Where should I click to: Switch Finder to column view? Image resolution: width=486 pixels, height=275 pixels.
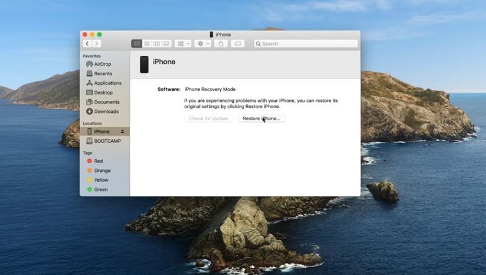[157, 44]
